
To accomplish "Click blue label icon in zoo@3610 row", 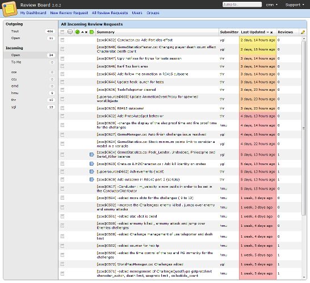I will [92, 179].
